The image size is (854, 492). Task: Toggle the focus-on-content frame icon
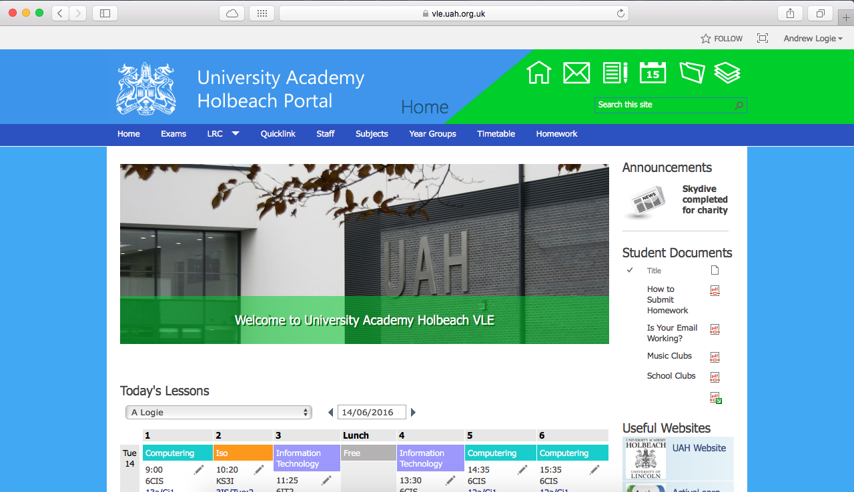[x=763, y=39]
